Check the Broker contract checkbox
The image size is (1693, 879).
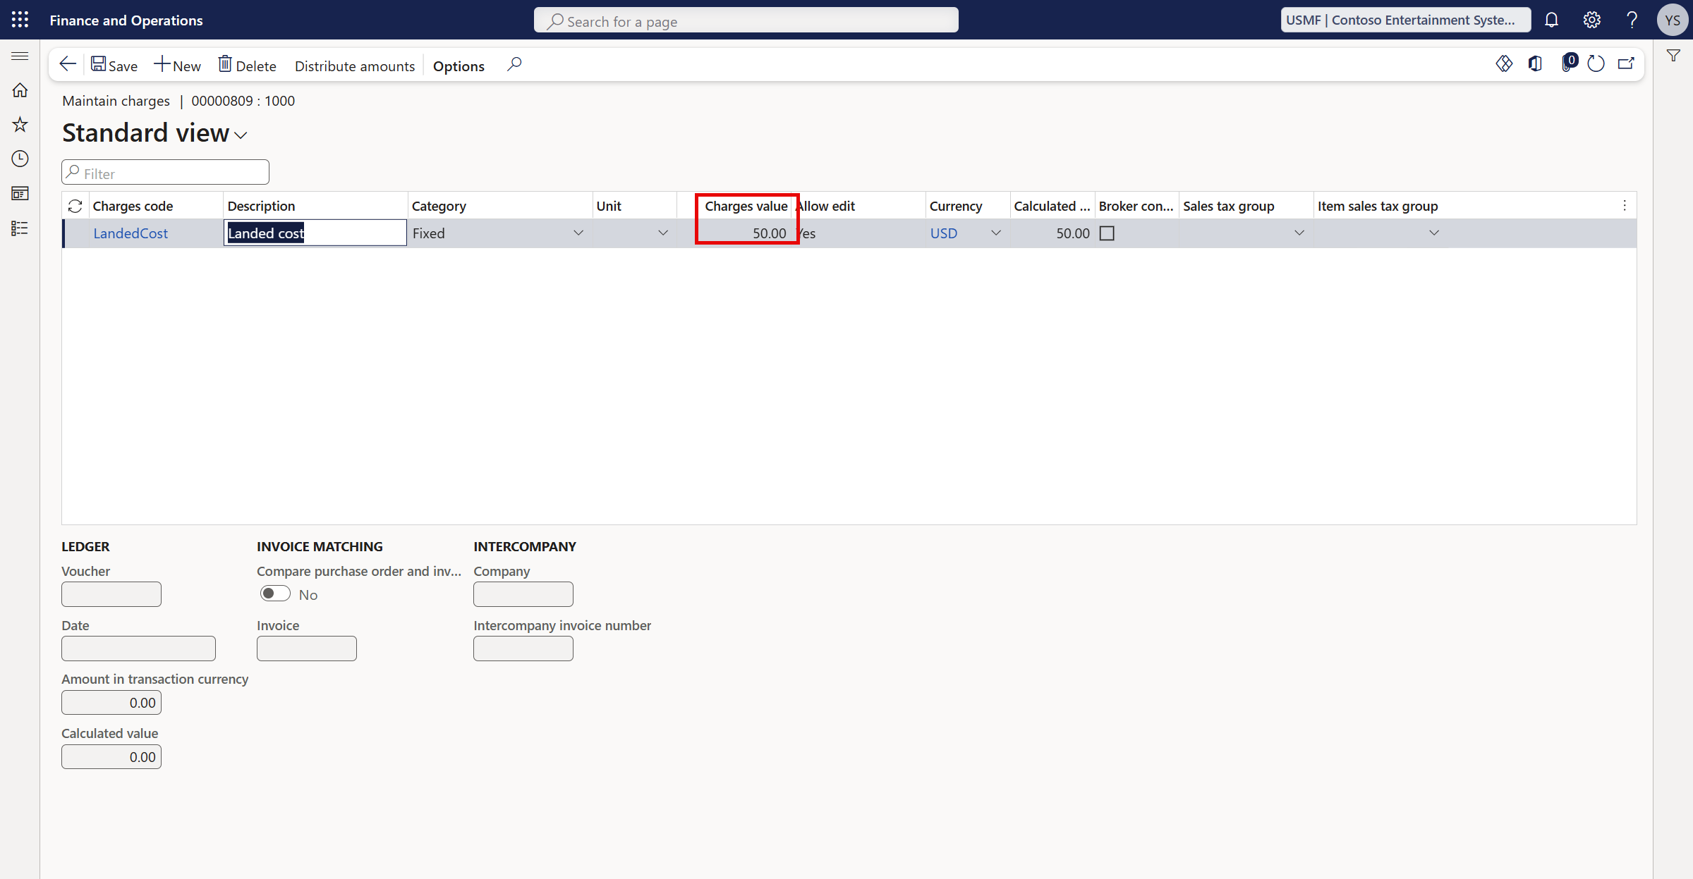pos(1107,233)
